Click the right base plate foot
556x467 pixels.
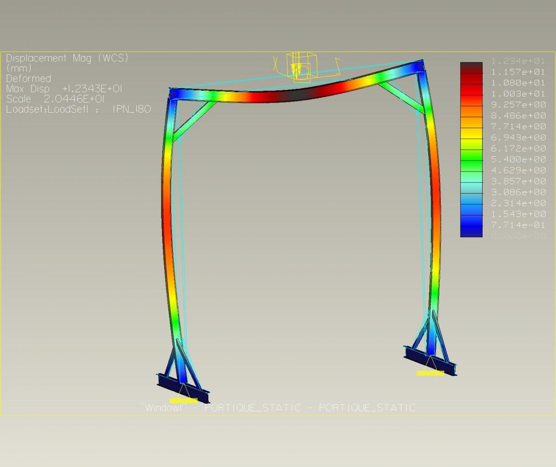click(x=430, y=361)
